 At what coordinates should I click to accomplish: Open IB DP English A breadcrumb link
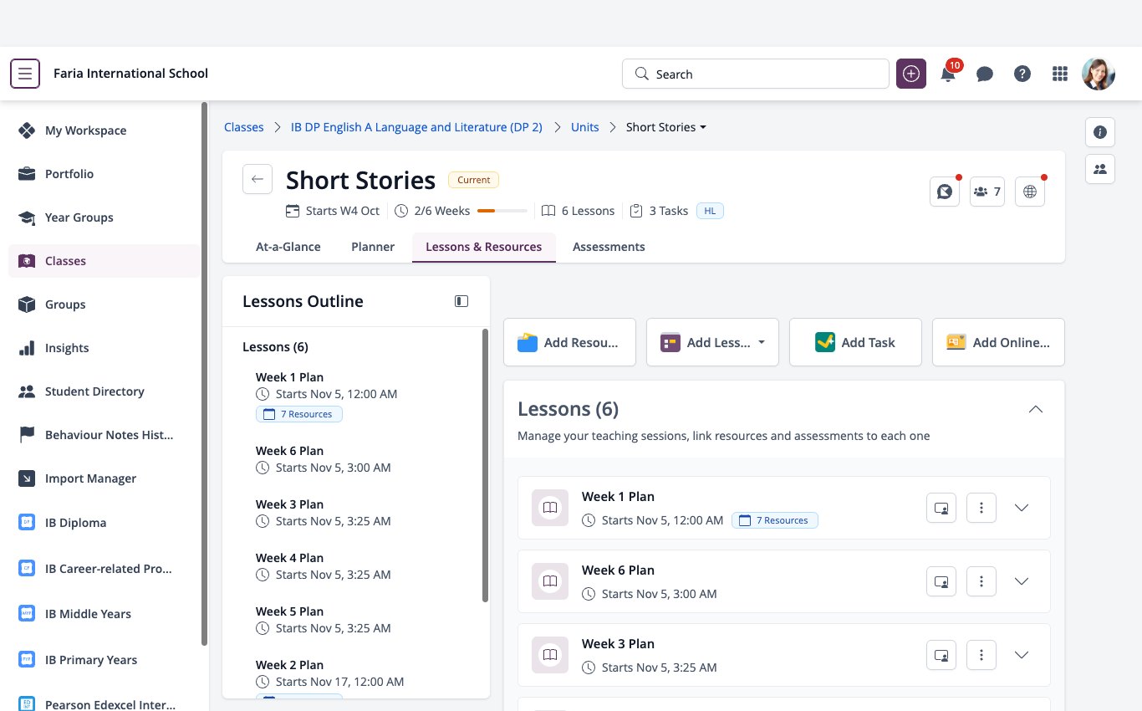pos(416,127)
